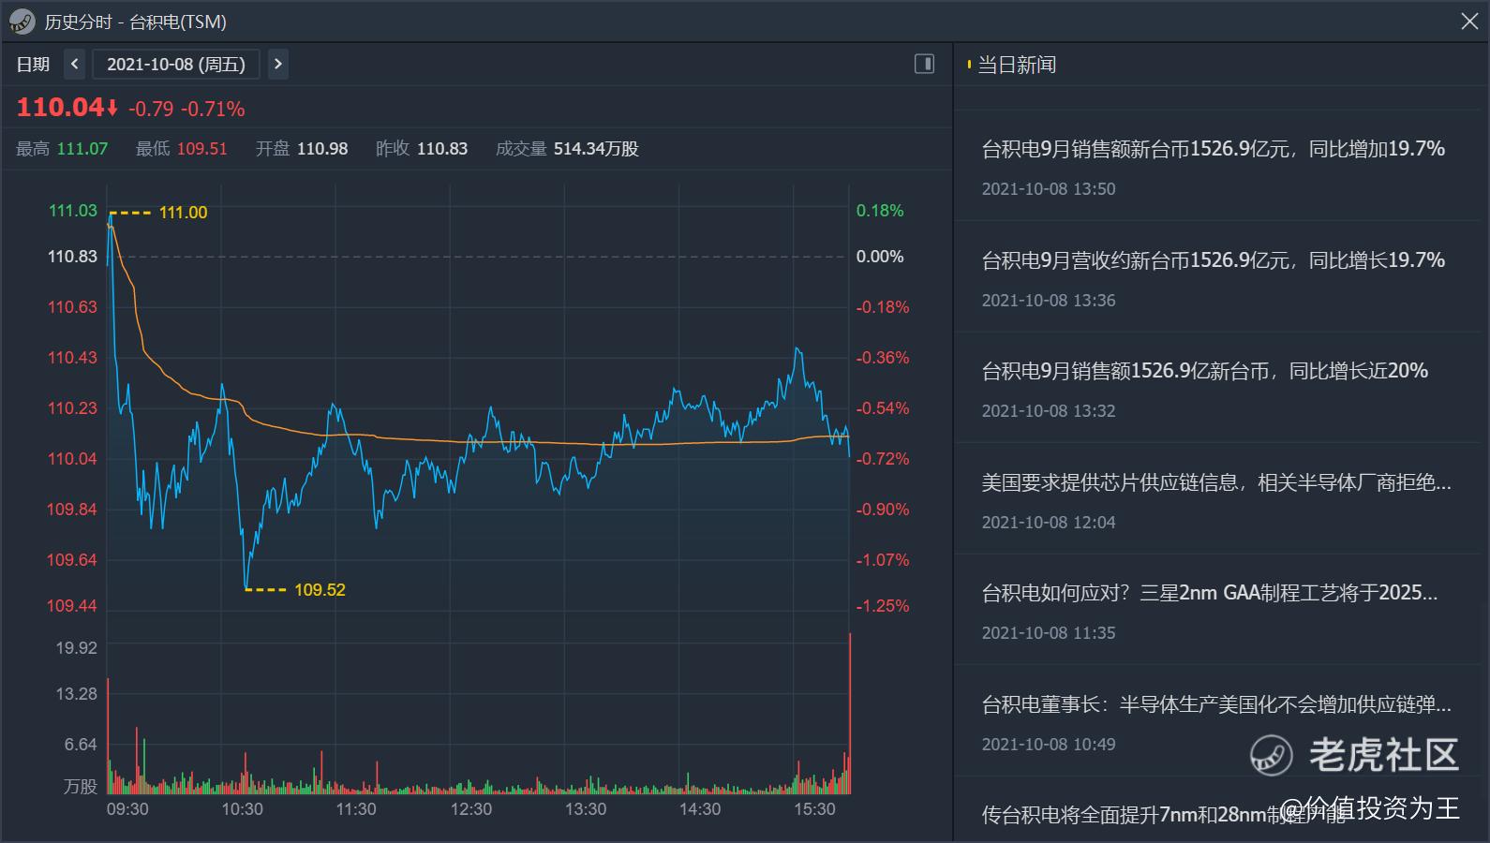Click the 111.03 price axis label
1490x843 pixels.
pyautogui.click(x=73, y=211)
